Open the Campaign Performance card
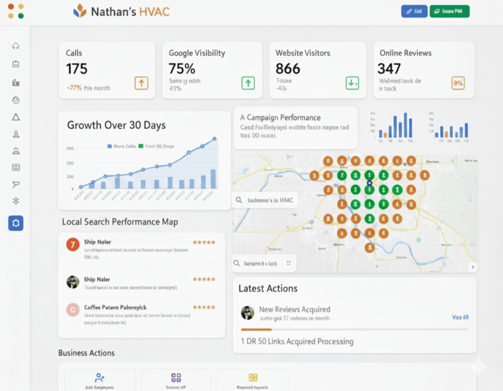The height and width of the screenshot is (391, 503). coord(296,126)
